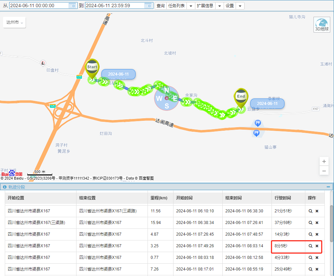The height and width of the screenshot is (276, 334).
Task: Open the 设置 dropdown arrow
Action: click(x=240, y=6)
